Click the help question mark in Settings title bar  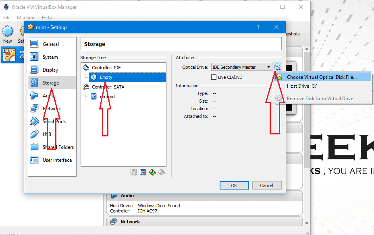pyautogui.click(x=258, y=27)
